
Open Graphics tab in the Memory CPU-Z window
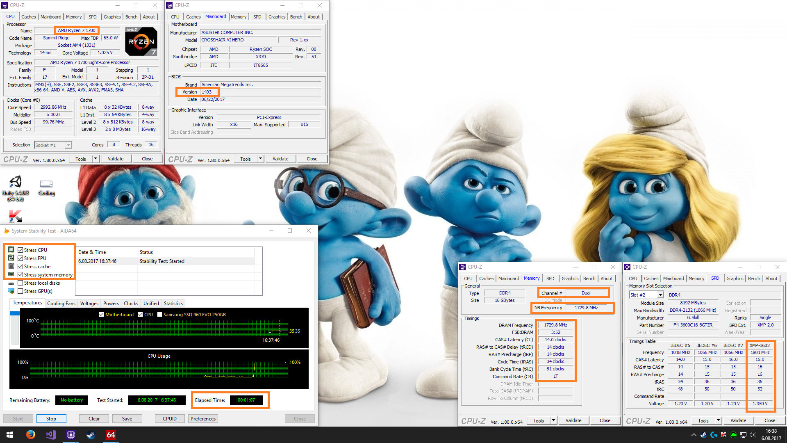click(x=570, y=279)
